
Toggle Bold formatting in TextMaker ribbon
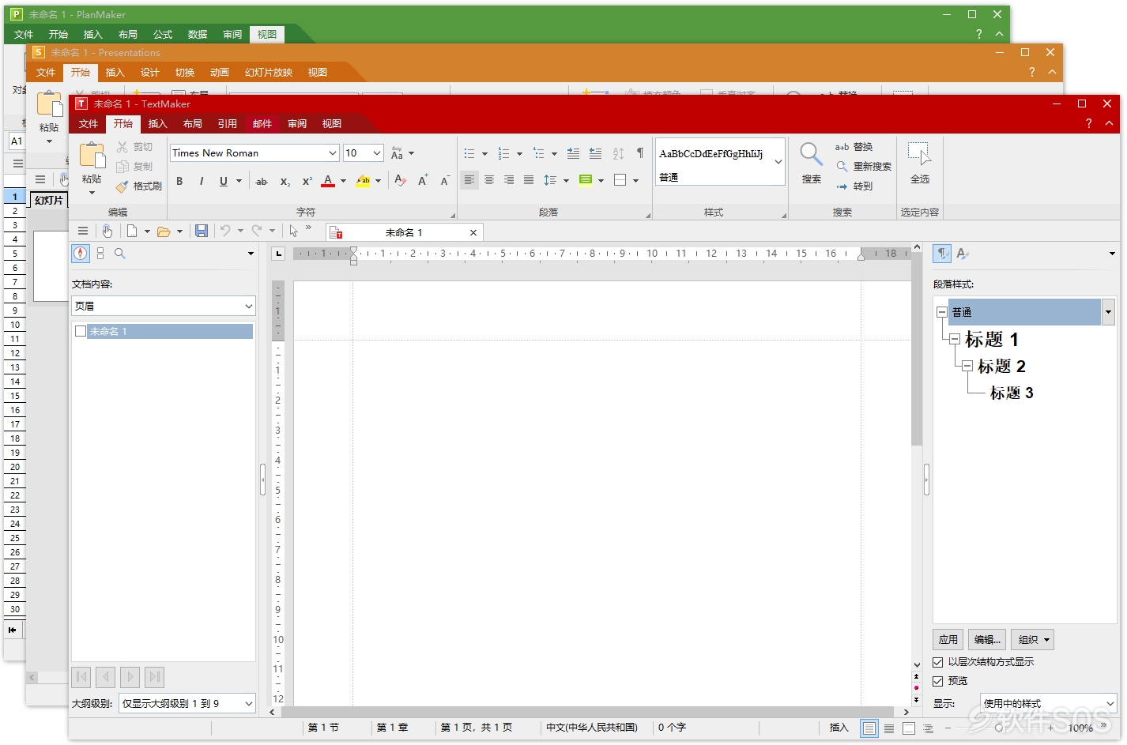click(179, 181)
